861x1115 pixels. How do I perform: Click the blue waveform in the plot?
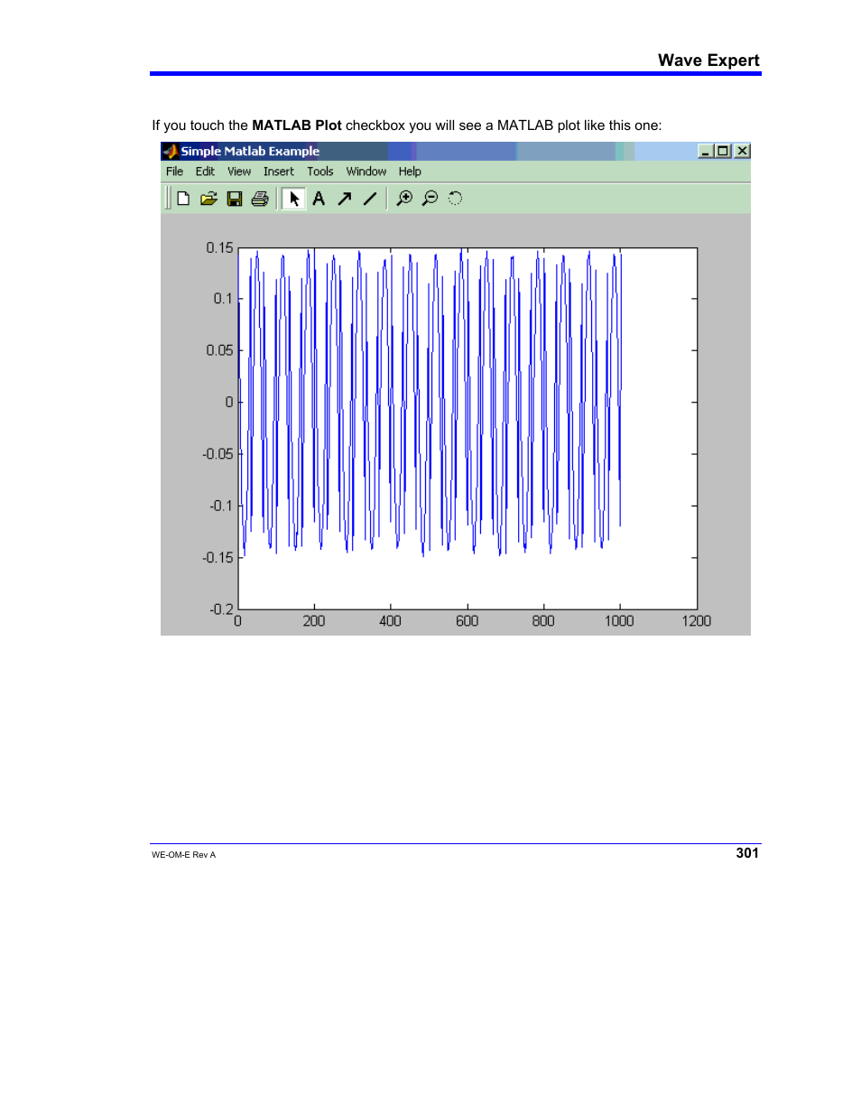pyautogui.click(x=430, y=402)
